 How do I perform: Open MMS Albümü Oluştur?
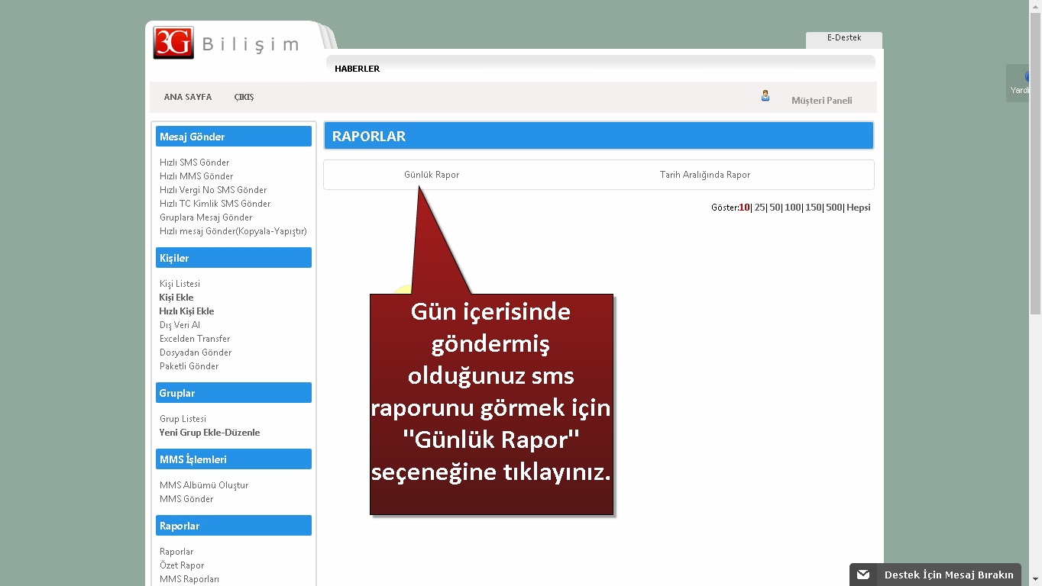coord(204,485)
